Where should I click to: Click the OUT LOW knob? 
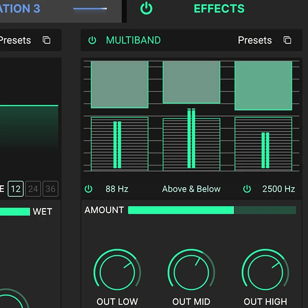tap(117, 272)
